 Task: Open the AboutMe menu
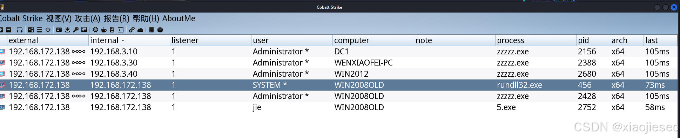[x=179, y=18]
